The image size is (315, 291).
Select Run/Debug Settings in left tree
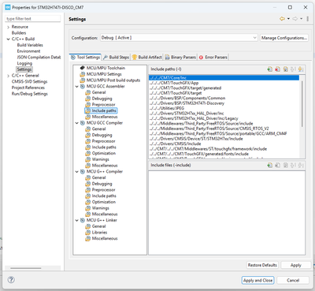[30, 94]
